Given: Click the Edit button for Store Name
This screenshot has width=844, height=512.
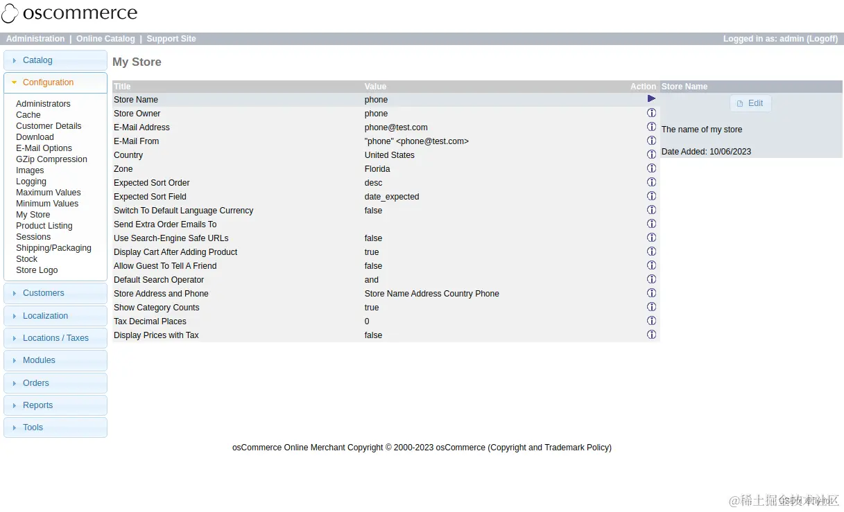Looking at the screenshot, I should (750, 103).
